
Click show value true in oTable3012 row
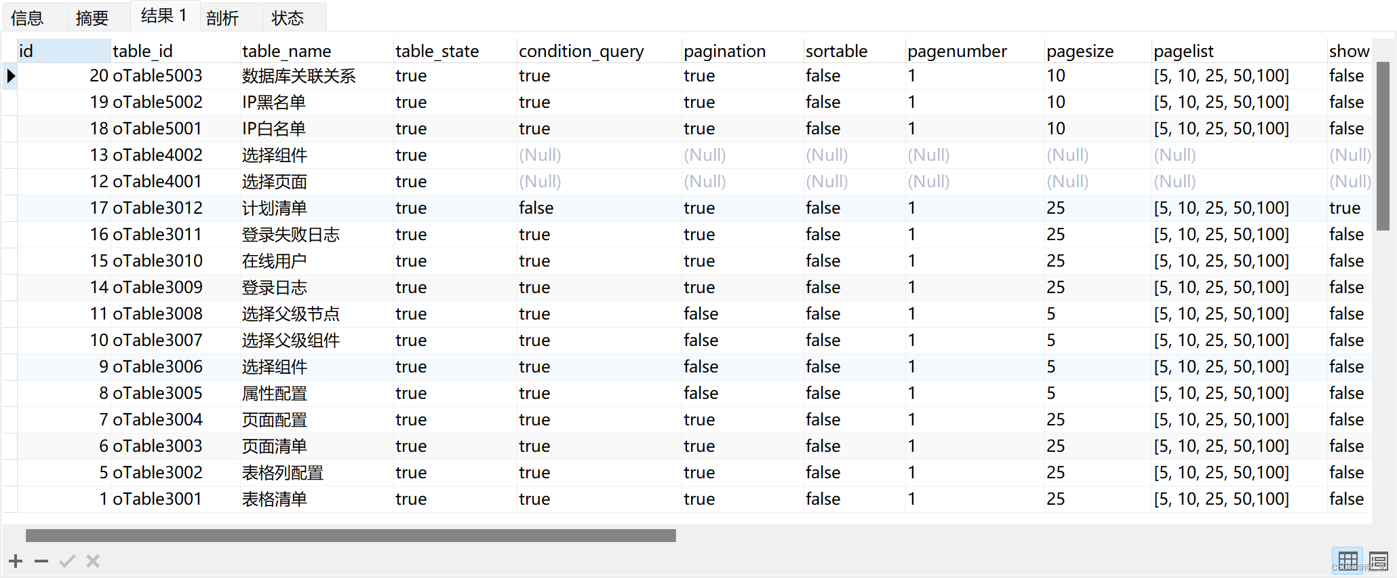pos(1350,208)
